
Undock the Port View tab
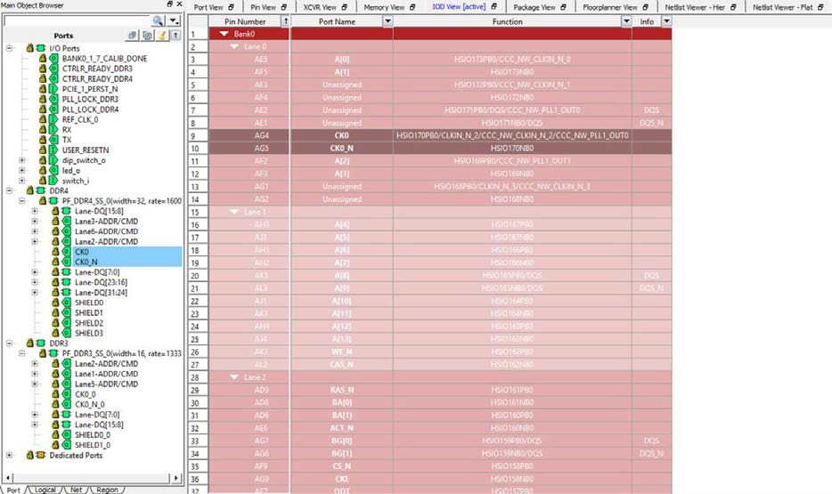pos(231,7)
